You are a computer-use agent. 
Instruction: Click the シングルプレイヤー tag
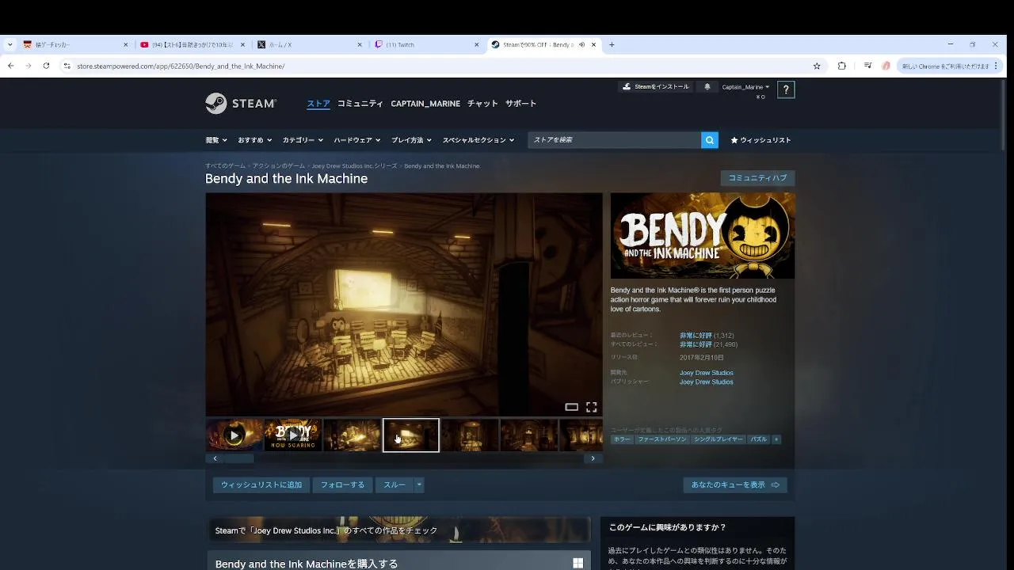tap(719, 439)
